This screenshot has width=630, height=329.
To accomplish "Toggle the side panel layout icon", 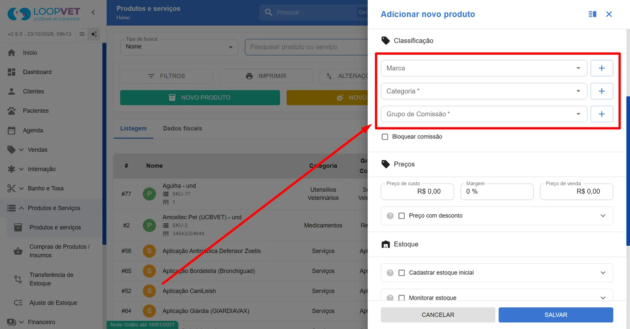I will pyautogui.click(x=592, y=14).
